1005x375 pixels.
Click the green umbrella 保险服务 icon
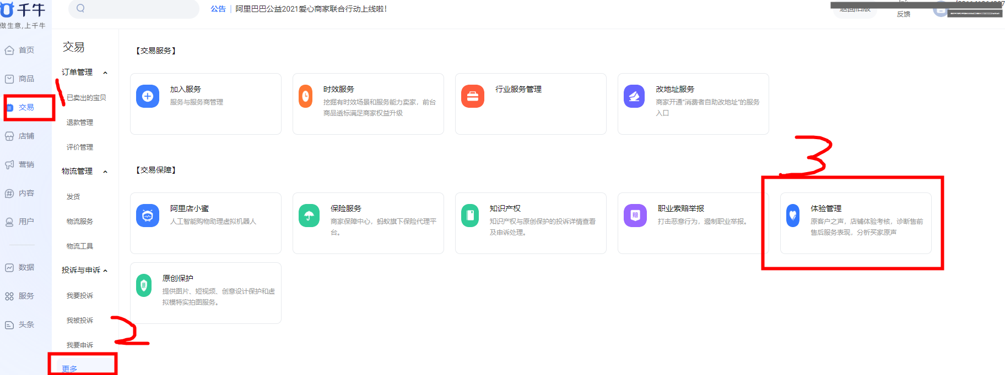click(x=309, y=216)
